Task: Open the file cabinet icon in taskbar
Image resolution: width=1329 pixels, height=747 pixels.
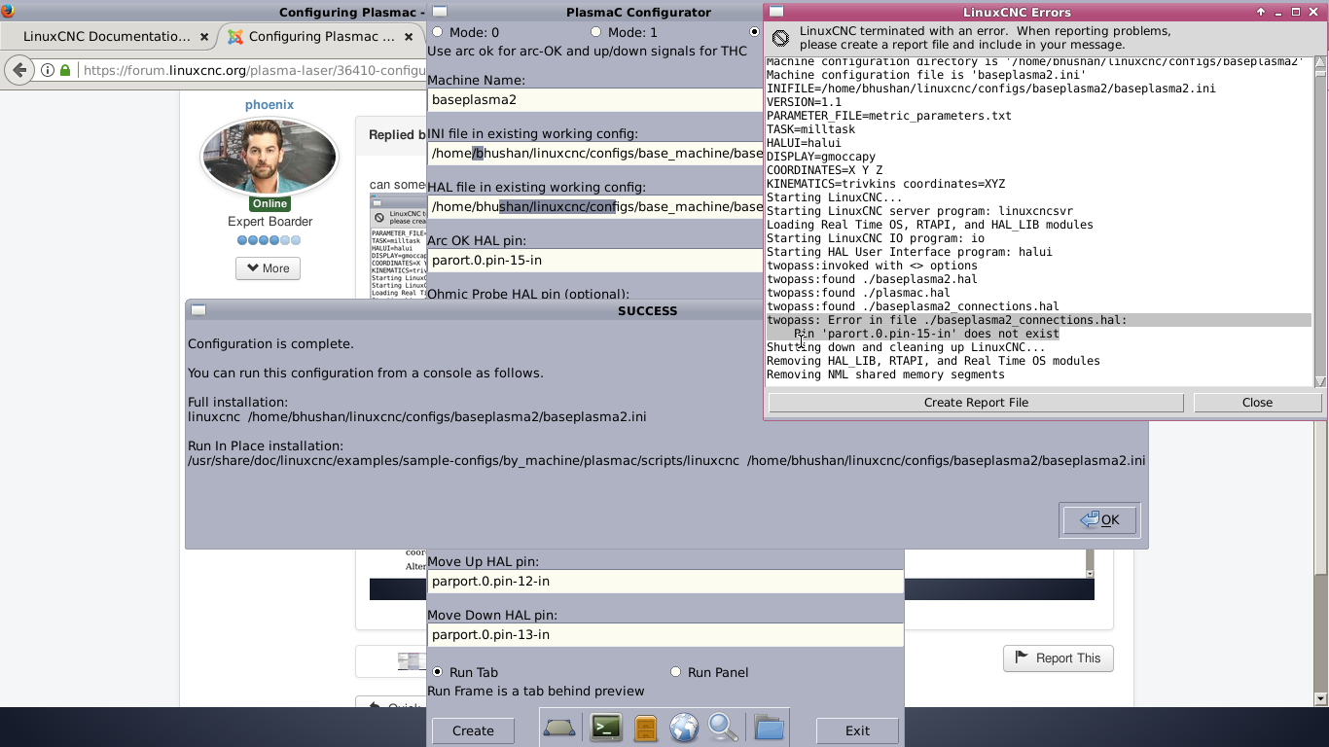Action: (x=645, y=728)
